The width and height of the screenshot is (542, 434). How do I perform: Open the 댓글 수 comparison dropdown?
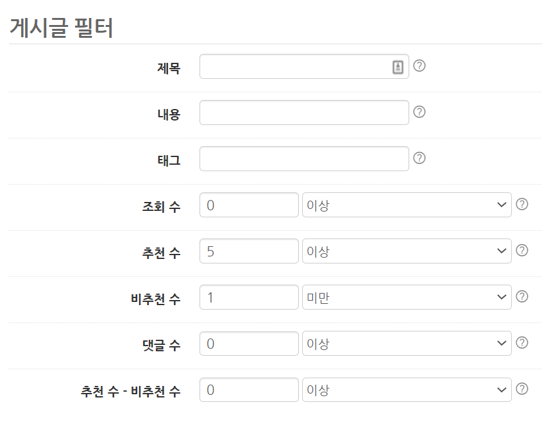tap(407, 344)
